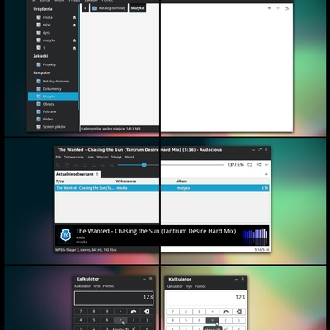Click the dark calculator display field
The image size is (330, 330).
click(114, 299)
